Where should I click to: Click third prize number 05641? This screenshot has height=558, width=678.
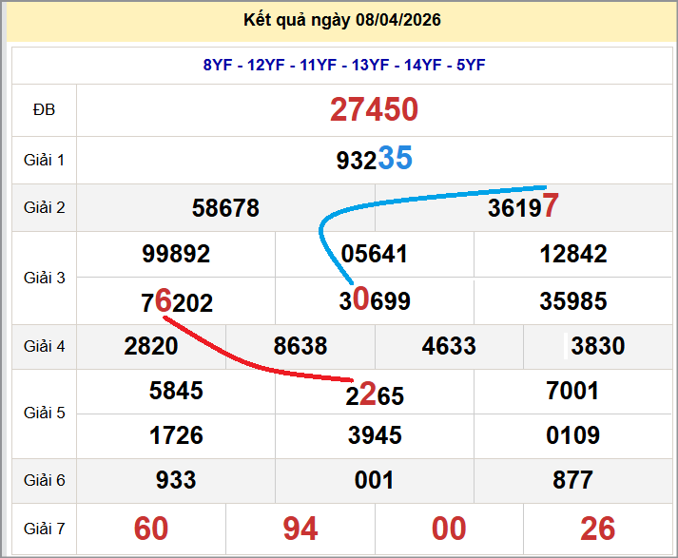pyautogui.click(x=374, y=255)
